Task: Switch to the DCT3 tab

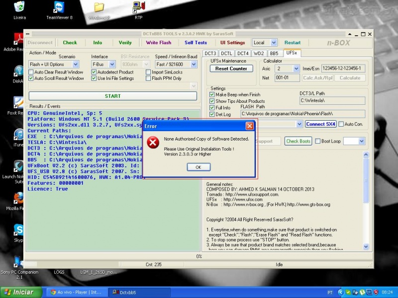Action: 210,54
